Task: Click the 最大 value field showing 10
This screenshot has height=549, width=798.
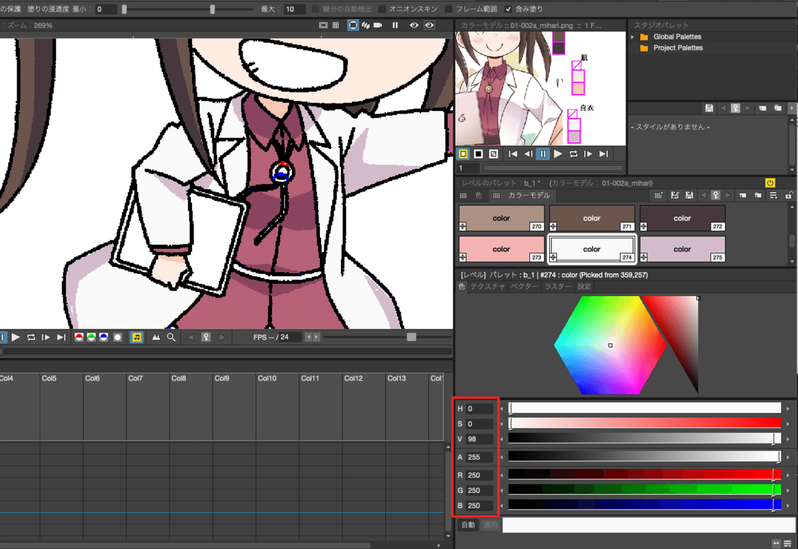Action: (x=295, y=9)
